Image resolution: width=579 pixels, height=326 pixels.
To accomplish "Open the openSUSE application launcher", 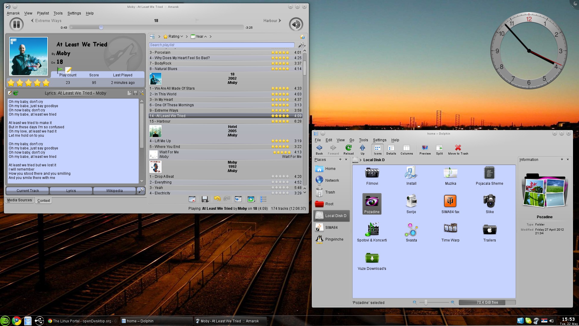I will pos(5,321).
